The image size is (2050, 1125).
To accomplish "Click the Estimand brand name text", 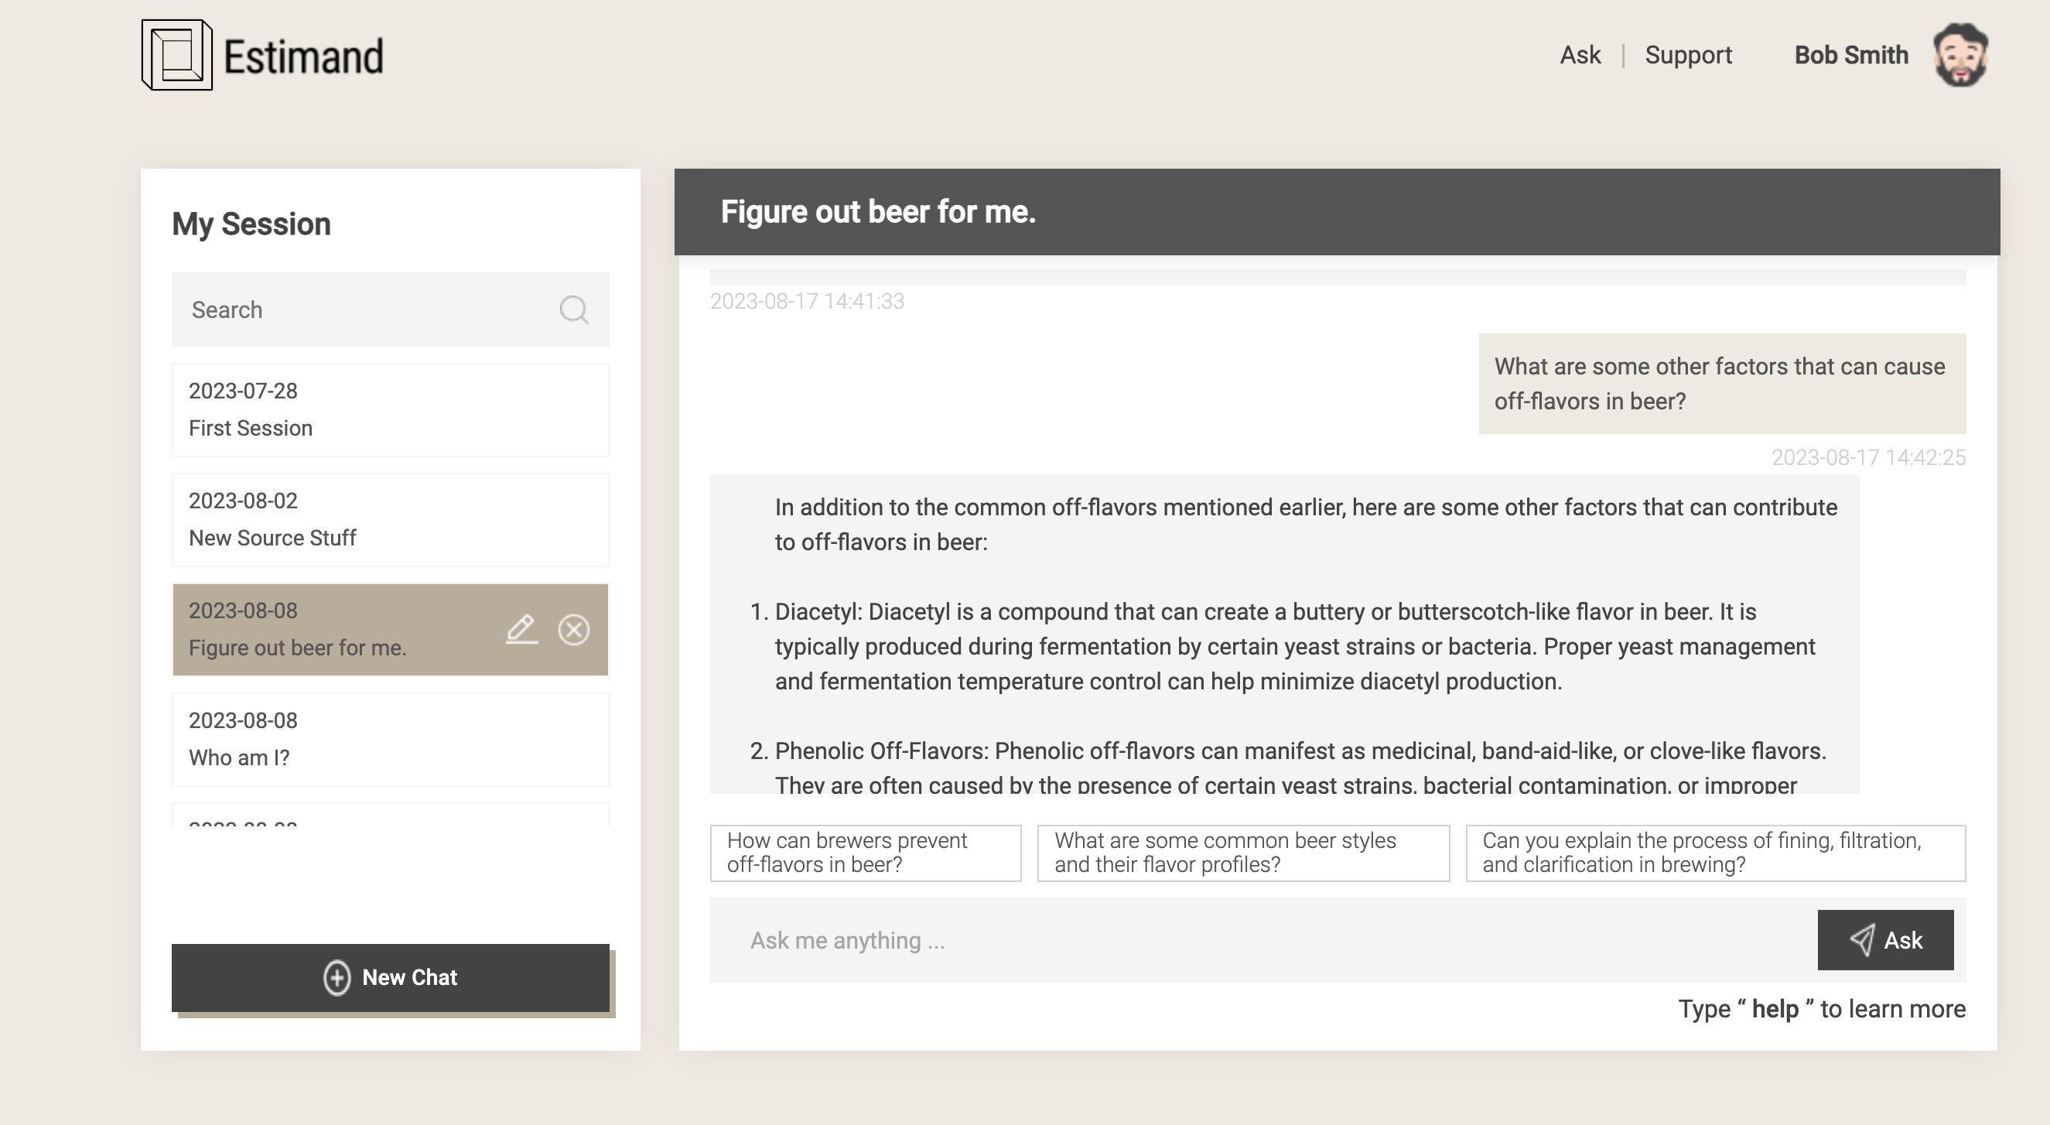I will point(303,57).
